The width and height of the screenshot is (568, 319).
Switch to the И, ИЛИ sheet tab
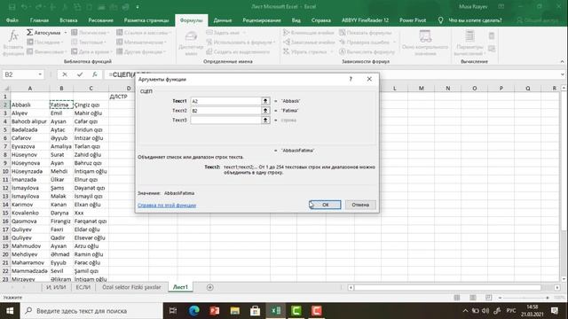click(56, 287)
